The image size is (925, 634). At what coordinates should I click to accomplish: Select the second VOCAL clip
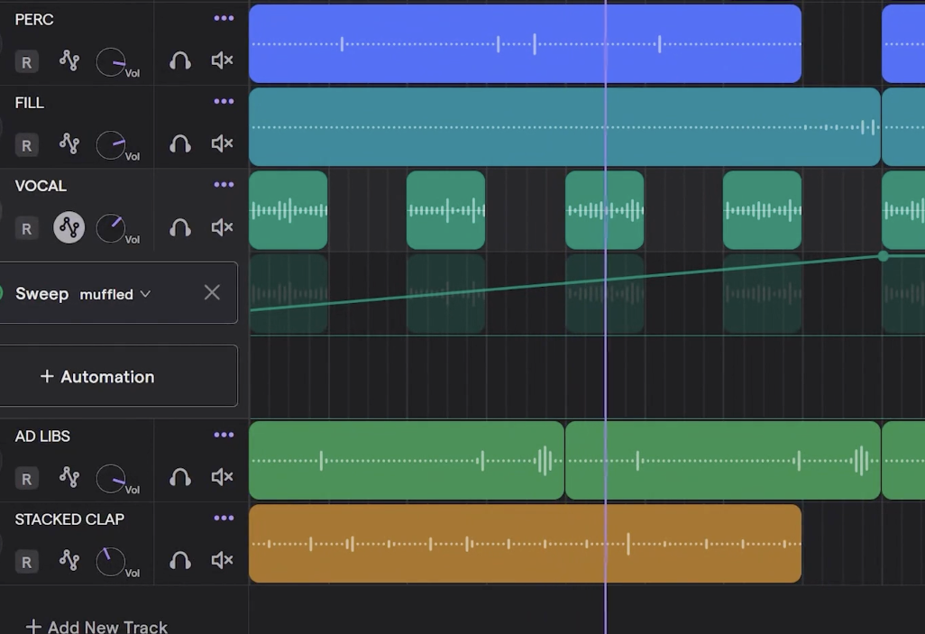(x=445, y=210)
